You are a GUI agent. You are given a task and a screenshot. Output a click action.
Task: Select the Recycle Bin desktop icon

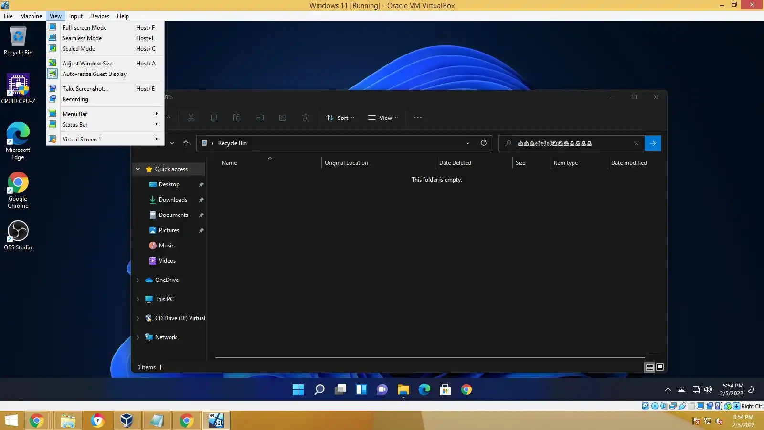coord(18,41)
